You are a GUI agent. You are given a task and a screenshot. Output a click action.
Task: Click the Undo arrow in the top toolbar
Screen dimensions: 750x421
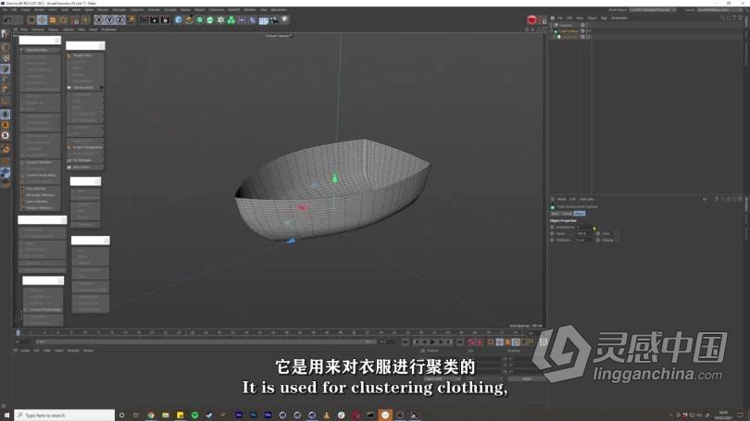pyautogui.click(x=7, y=20)
